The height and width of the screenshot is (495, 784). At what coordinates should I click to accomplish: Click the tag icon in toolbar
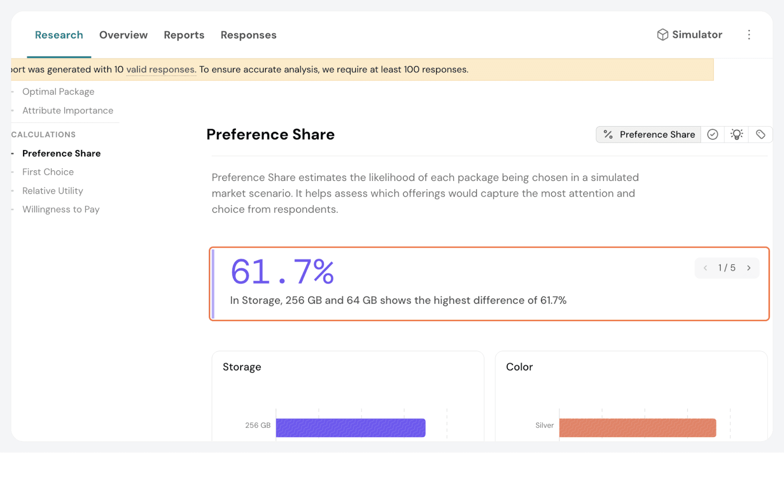coord(760,134)
